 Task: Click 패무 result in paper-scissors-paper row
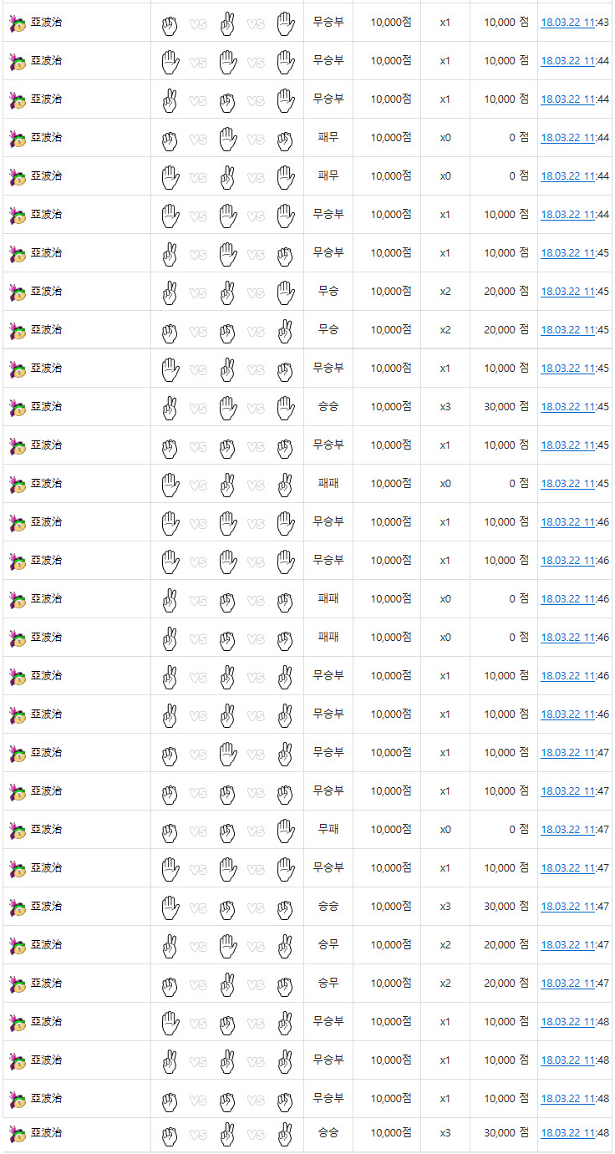[328, 175]
